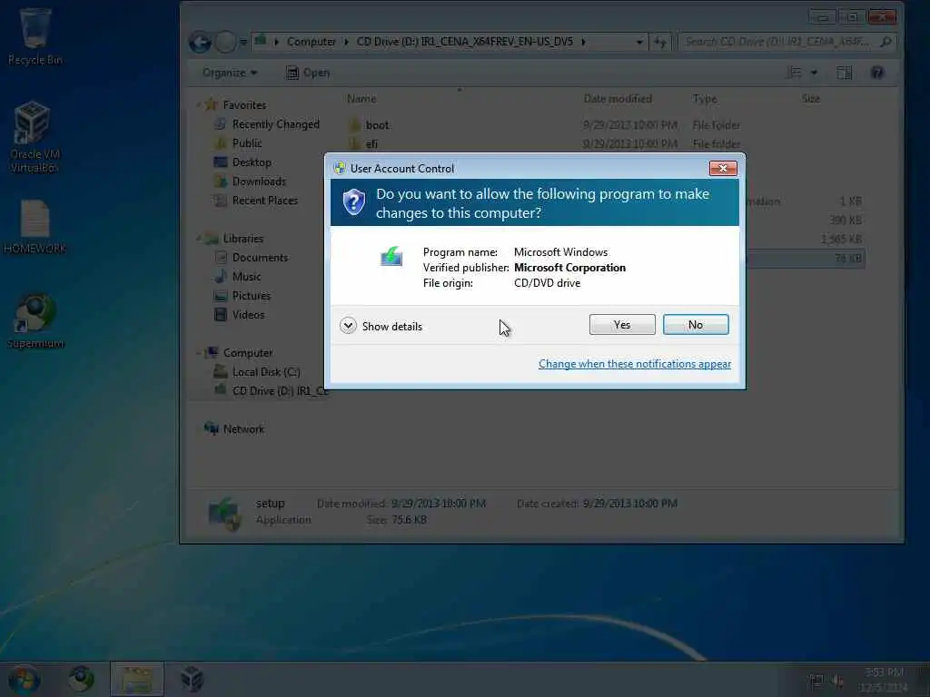
Task: Select Libraries in navigation pane
Action: tap(243, 239)
